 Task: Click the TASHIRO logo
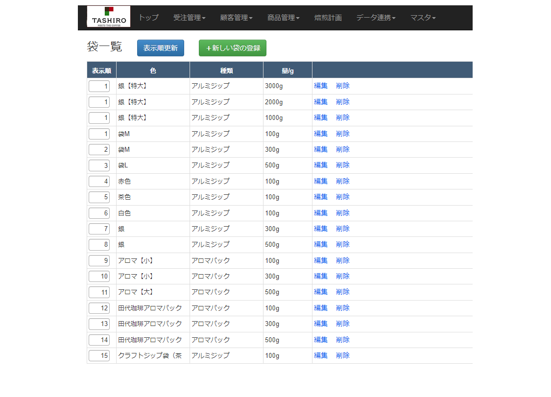[x=109, y=17]
